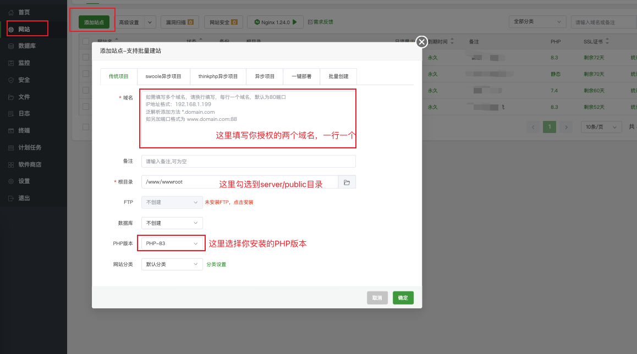637x354 pixels.
Task: Browse folders with the 根目录 folder icon
Action: point(347,181)
